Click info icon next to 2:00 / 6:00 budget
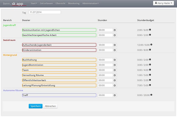The image size is (177, 117). coord(150,29)
